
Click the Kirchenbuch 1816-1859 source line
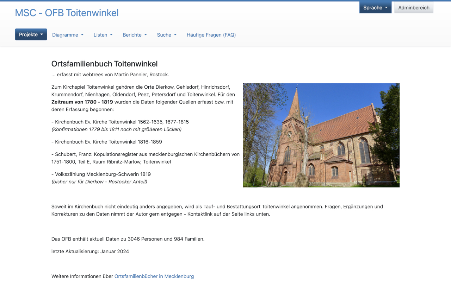click(x=107, y=142)
